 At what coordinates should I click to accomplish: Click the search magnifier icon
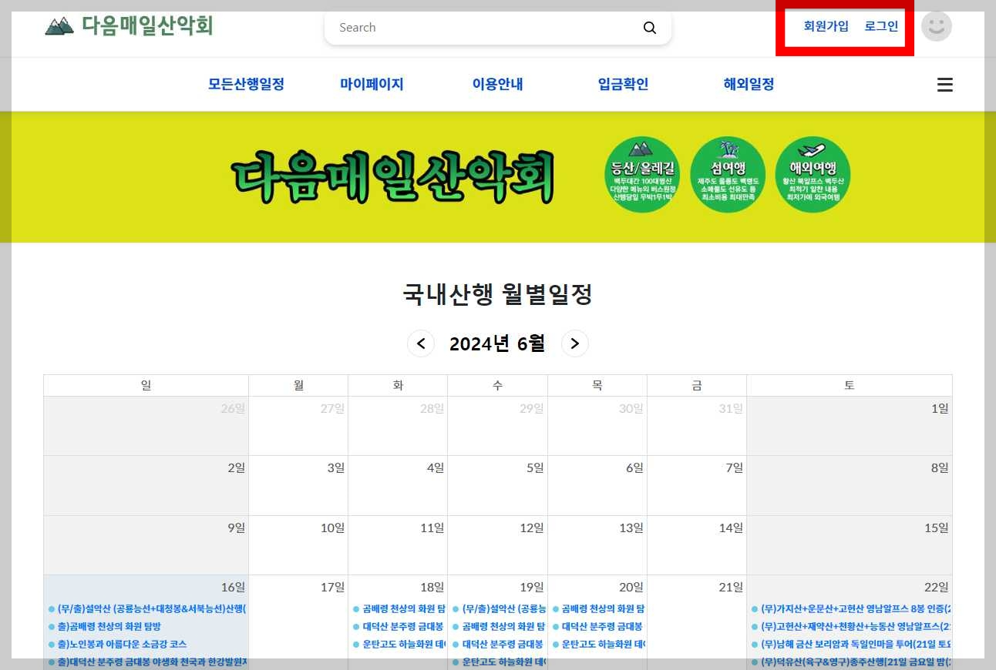tap(650, 27)
